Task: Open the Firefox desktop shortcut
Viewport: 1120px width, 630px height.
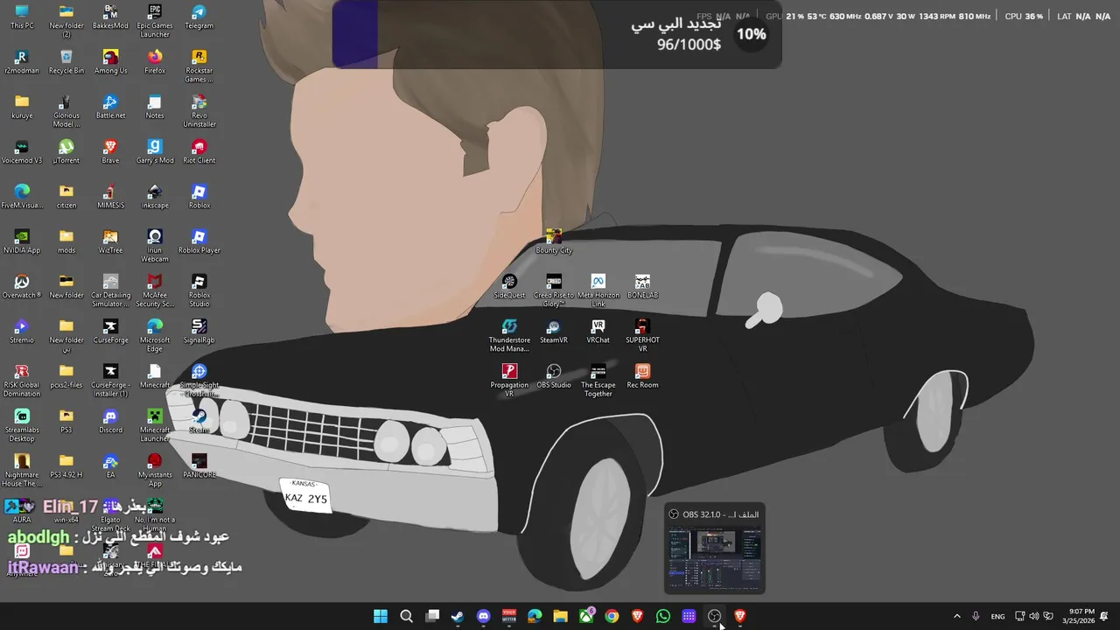Action: (x=155, y=62)
